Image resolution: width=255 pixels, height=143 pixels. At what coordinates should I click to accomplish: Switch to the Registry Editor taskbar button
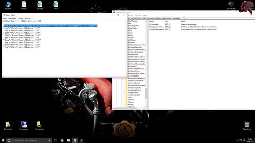(x=81, y=140)
